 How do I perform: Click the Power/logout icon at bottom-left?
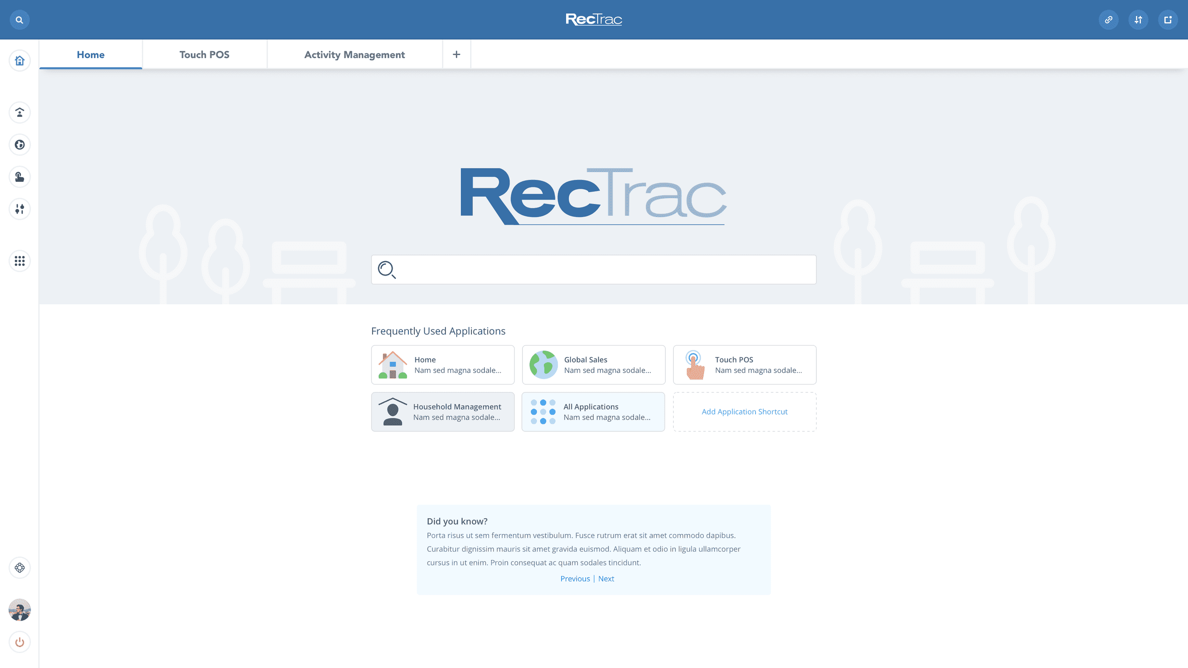pyautogui.click(x=19, y=642)
